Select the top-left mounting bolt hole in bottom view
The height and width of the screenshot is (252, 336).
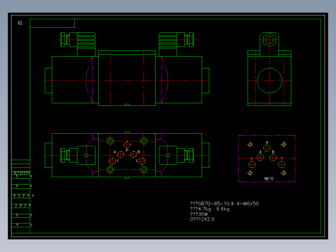[x=110, y=141]
